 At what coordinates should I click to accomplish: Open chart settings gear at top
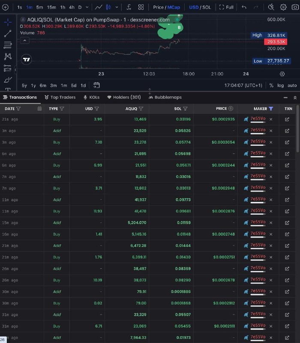coord(283,7)
